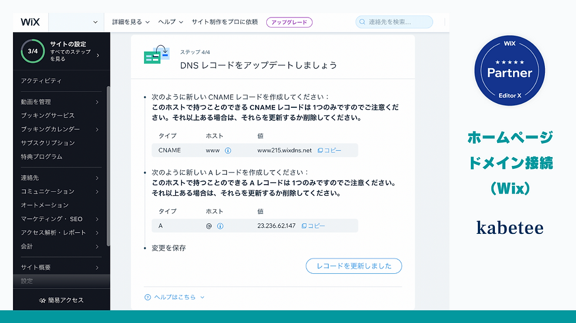Click the ヘルプはこちら chevron
This screenshot has width=576, height=323.
(x=202, y=297)
